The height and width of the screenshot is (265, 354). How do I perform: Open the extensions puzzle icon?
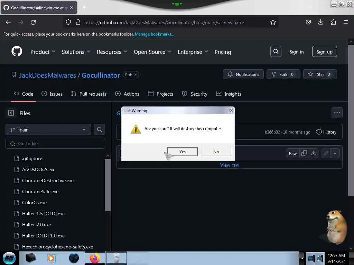tap(333, 22)
